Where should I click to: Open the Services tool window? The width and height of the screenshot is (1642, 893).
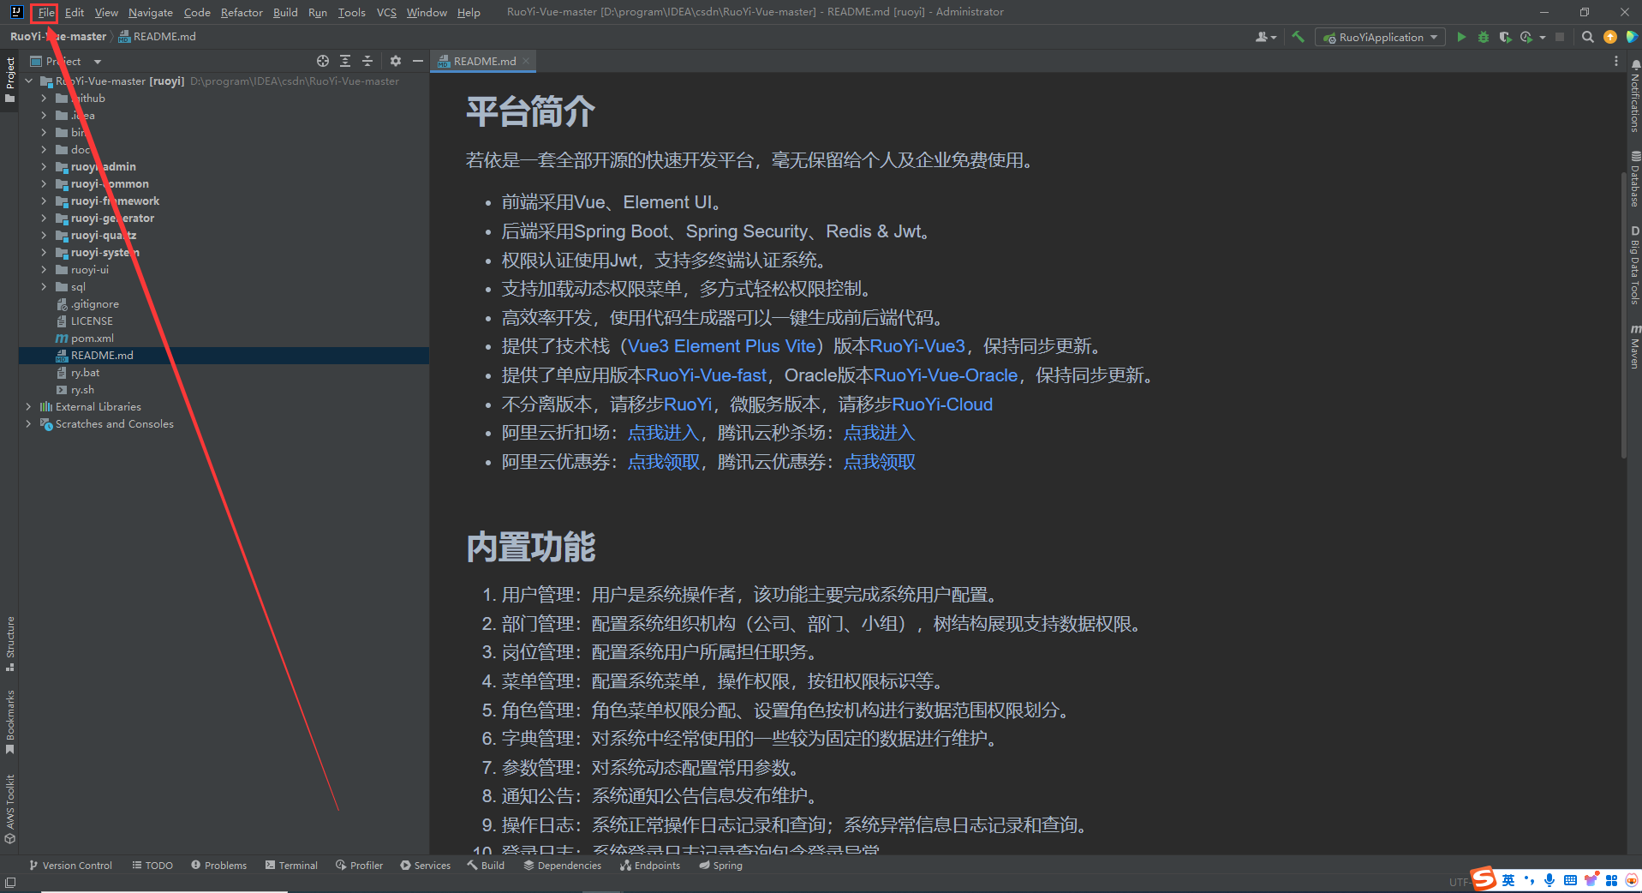pyautogui.click(x=425, y=866)
